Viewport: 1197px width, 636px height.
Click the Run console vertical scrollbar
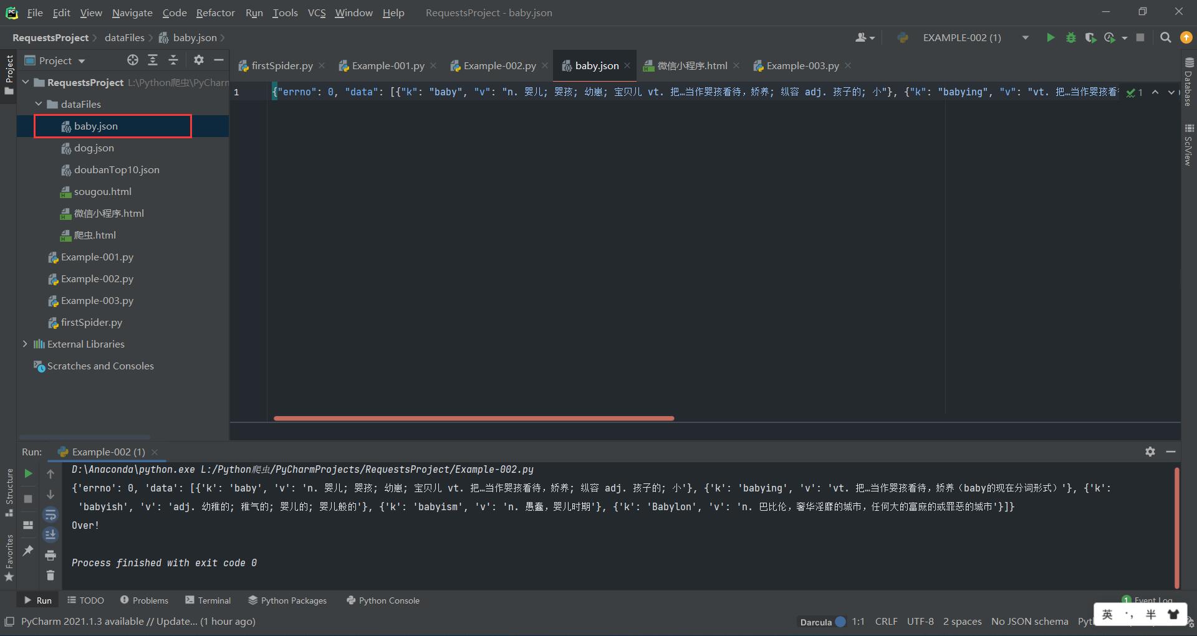1177,528
